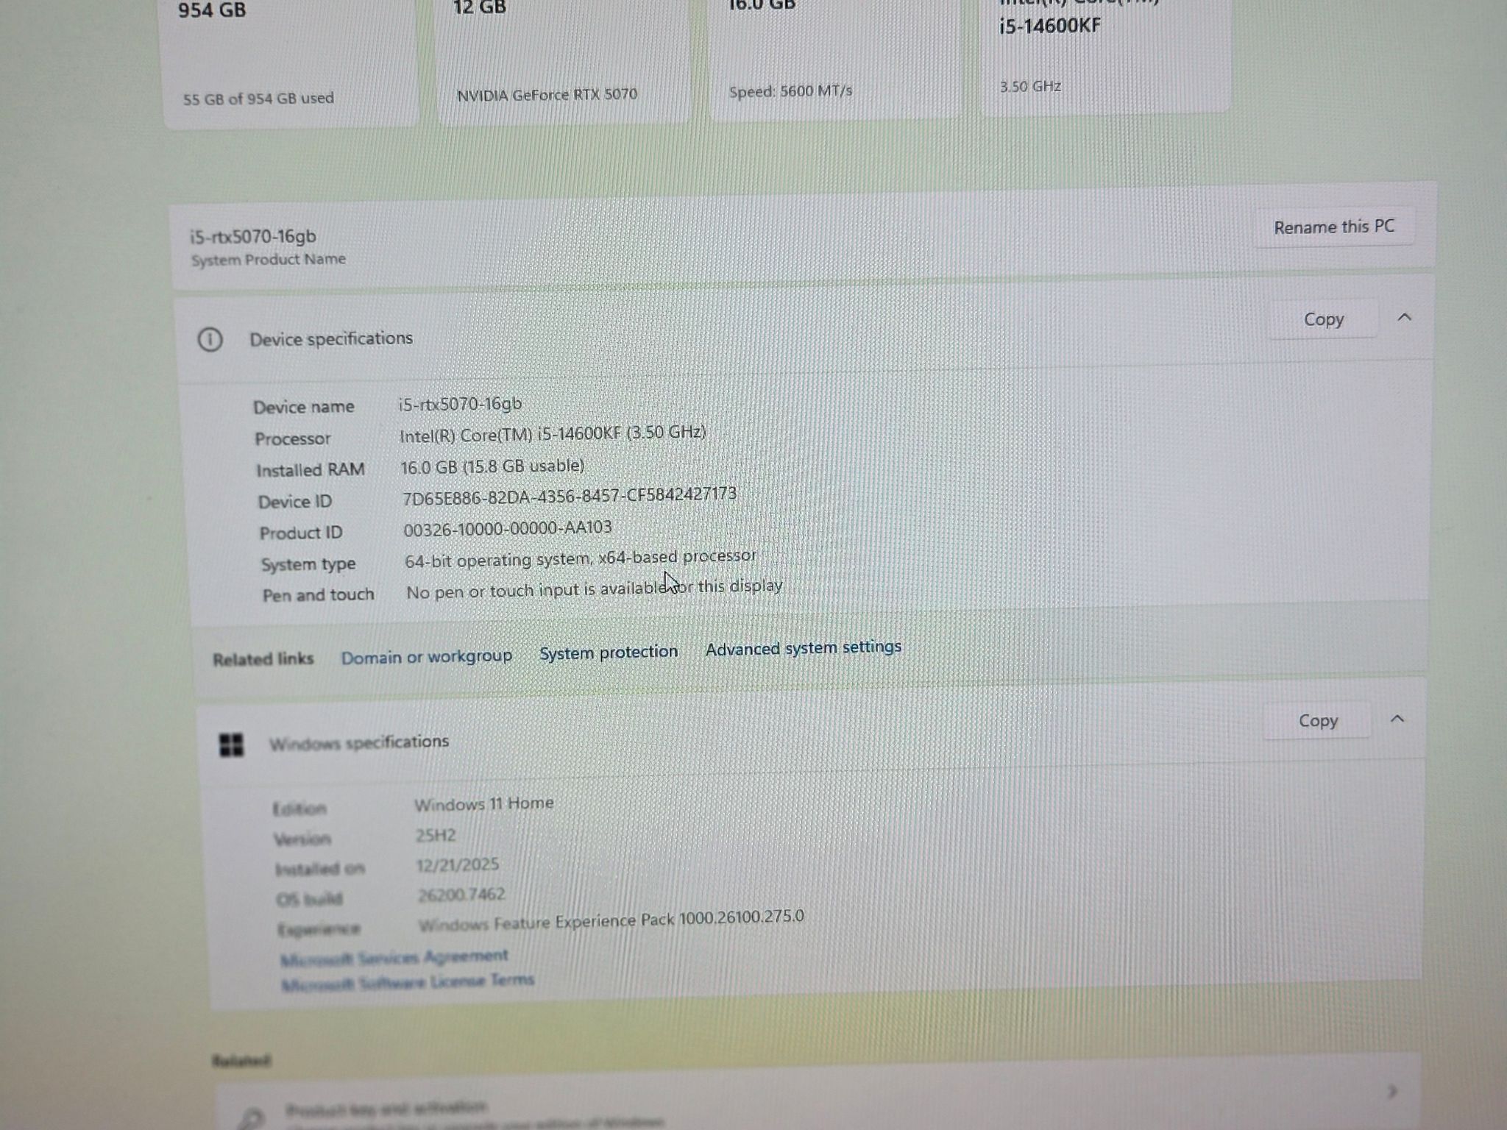Screen dimensions: 1507x1130
Task: Click Installed RAM value 16.0 GB (15.8 GB usable)
Action: pyautogui.click(x=492, y=466)
